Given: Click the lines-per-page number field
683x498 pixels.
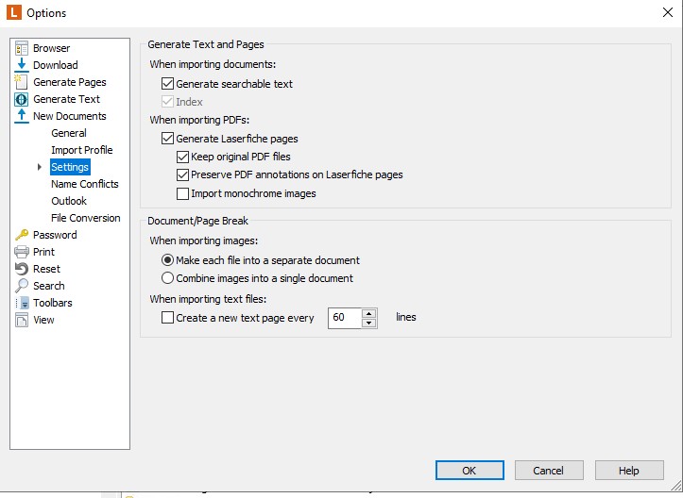Looking at the screenshot, I should point(344,318).
